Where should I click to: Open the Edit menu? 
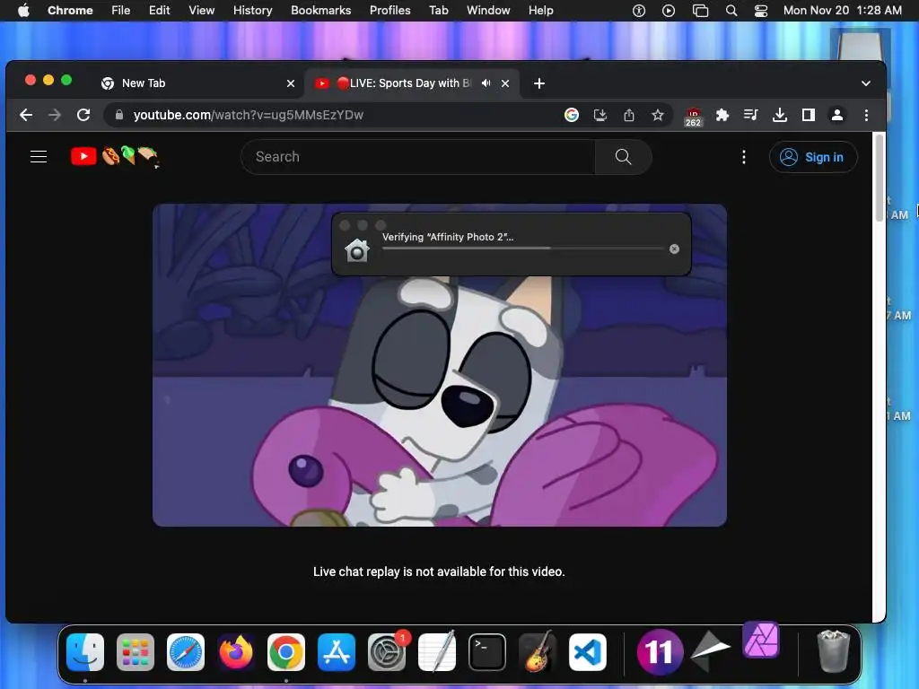[x=159, y=10]
